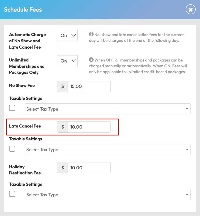The image size is (200, 216).
Task: Expand Select Tax Type under Late Cancel Fee
Action: (108, 149)
